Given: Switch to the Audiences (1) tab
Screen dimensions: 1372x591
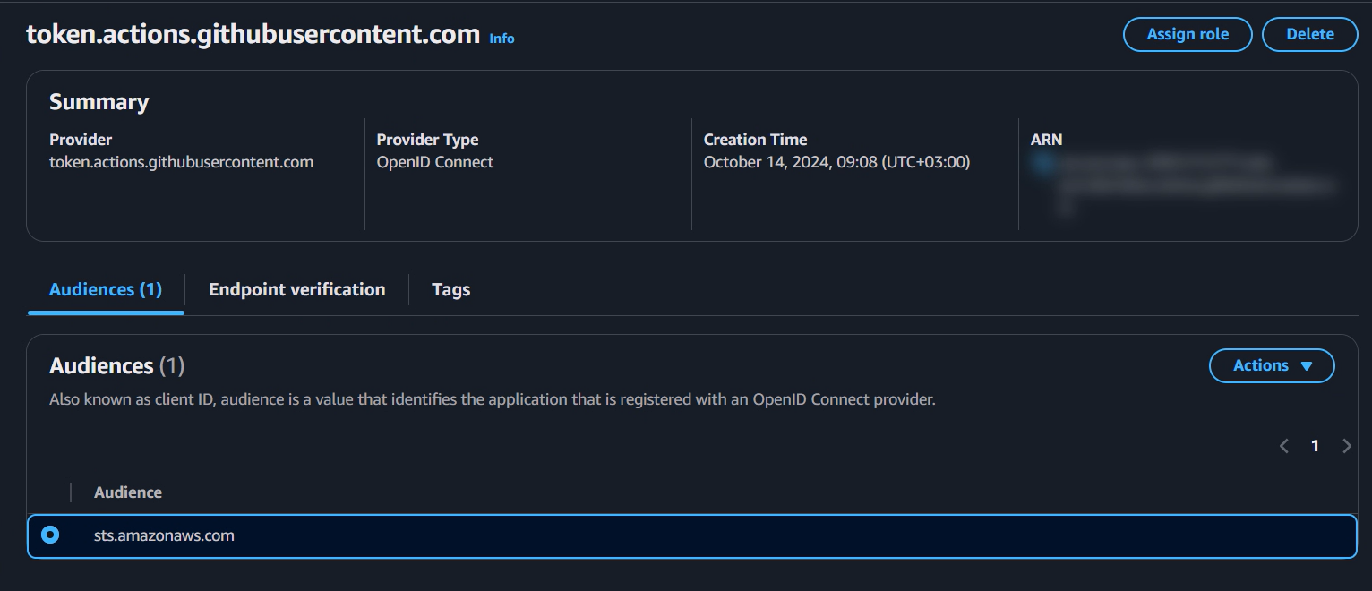Looking at the screenshot, I should pyautogui.click(x=106, y=289).
